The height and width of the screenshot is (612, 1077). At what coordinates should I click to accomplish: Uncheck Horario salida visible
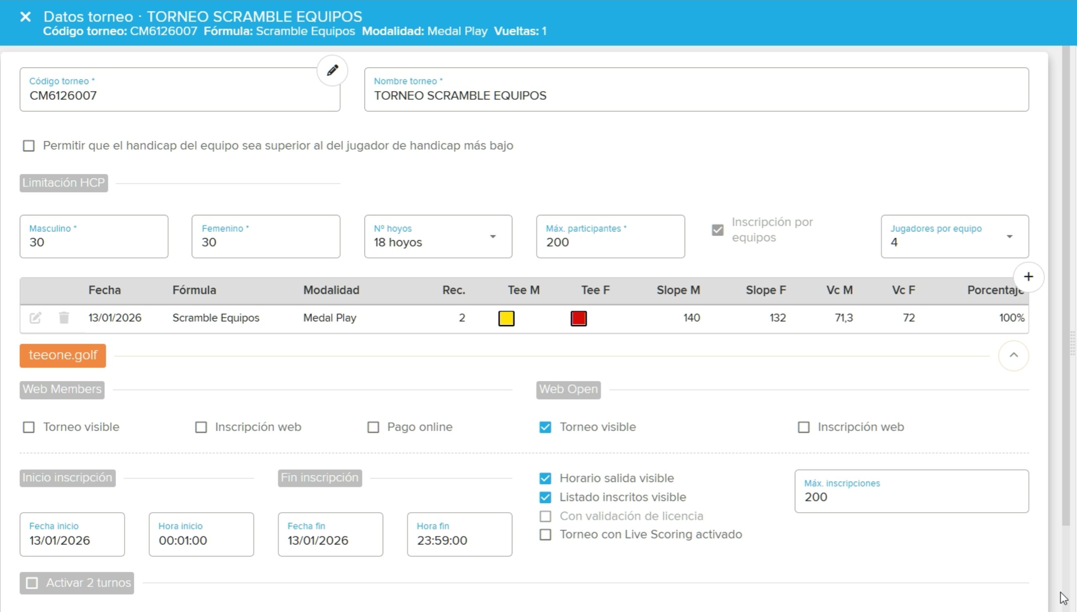[x=545, y=478]
